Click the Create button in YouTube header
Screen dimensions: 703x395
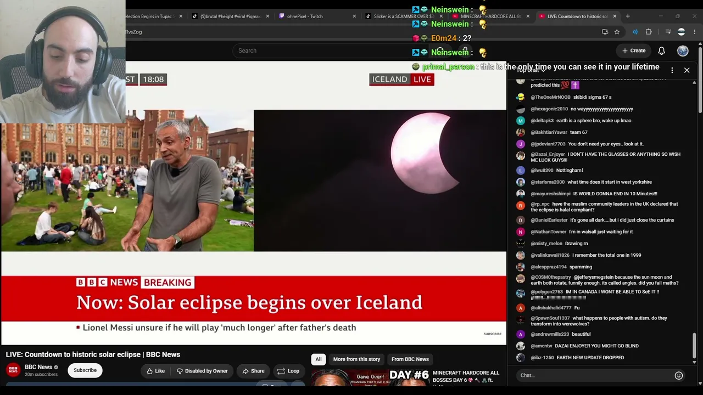click(634, 50)
